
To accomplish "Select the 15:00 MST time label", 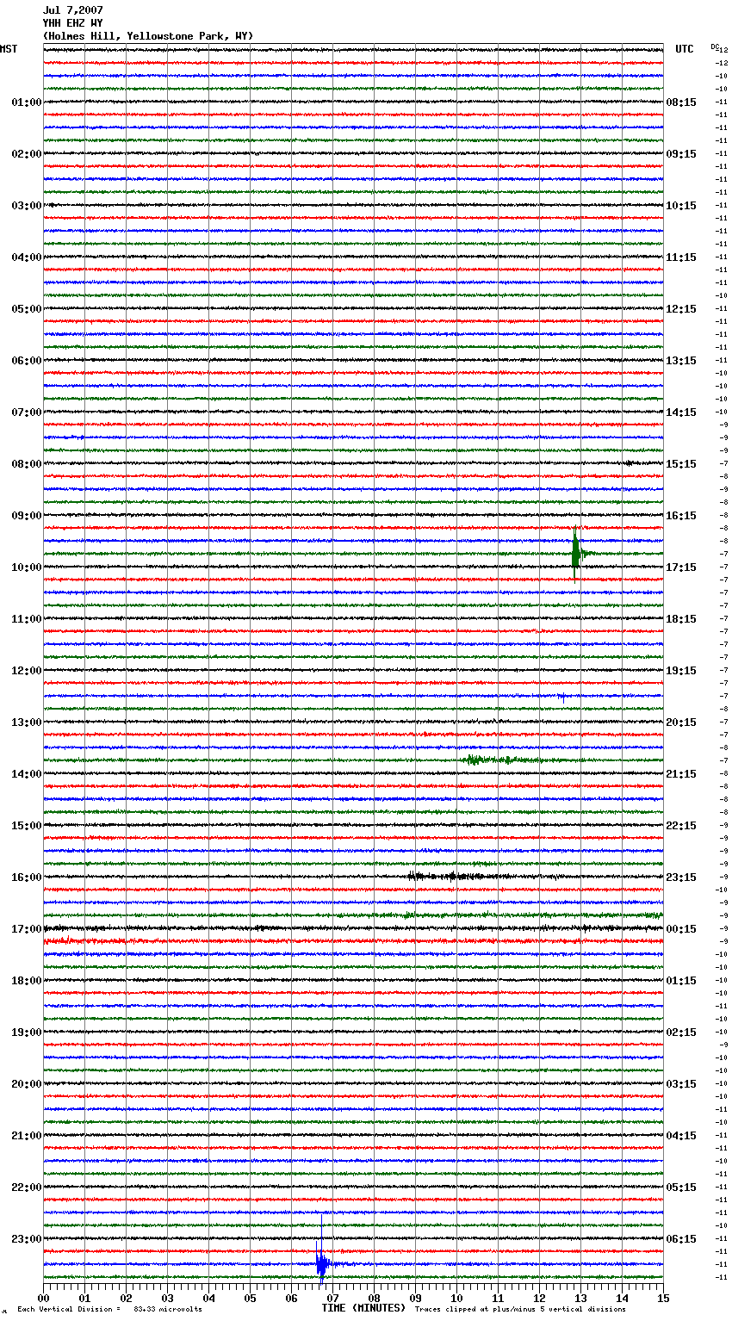I will 27,826.
